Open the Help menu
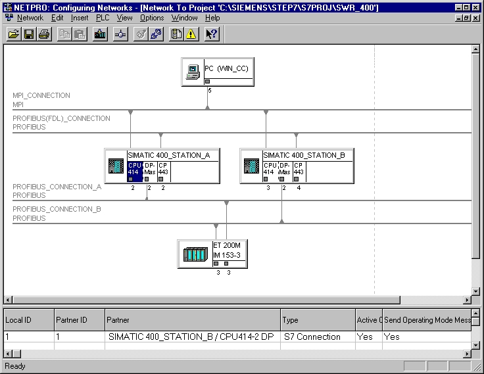Screen dimensions: 484x374 pyautogui.click(x=212, y=18)
